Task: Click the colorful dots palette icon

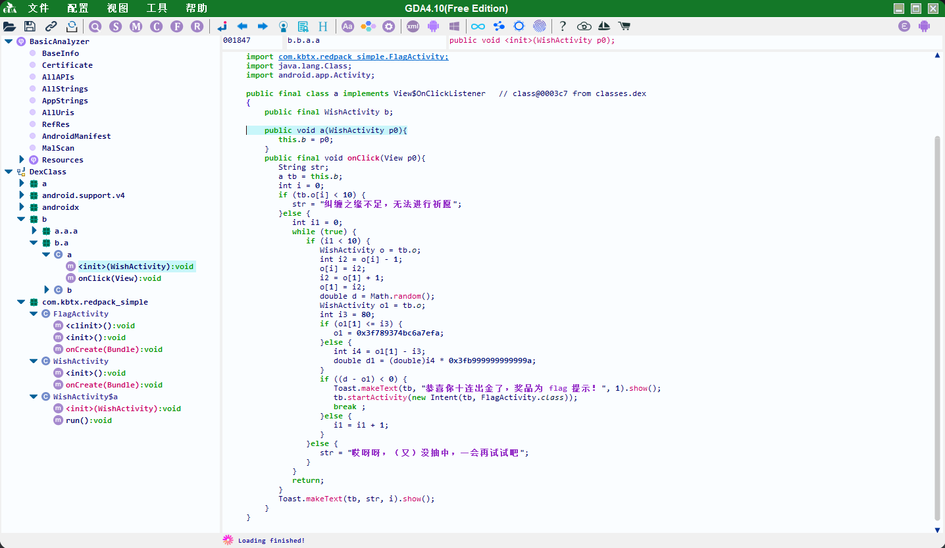Action: (x=369, y=26)
